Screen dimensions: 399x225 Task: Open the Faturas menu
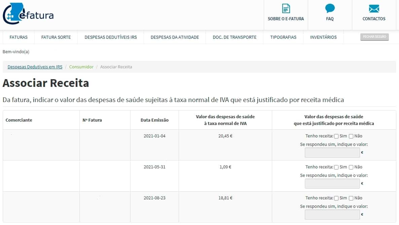[19, 37]
